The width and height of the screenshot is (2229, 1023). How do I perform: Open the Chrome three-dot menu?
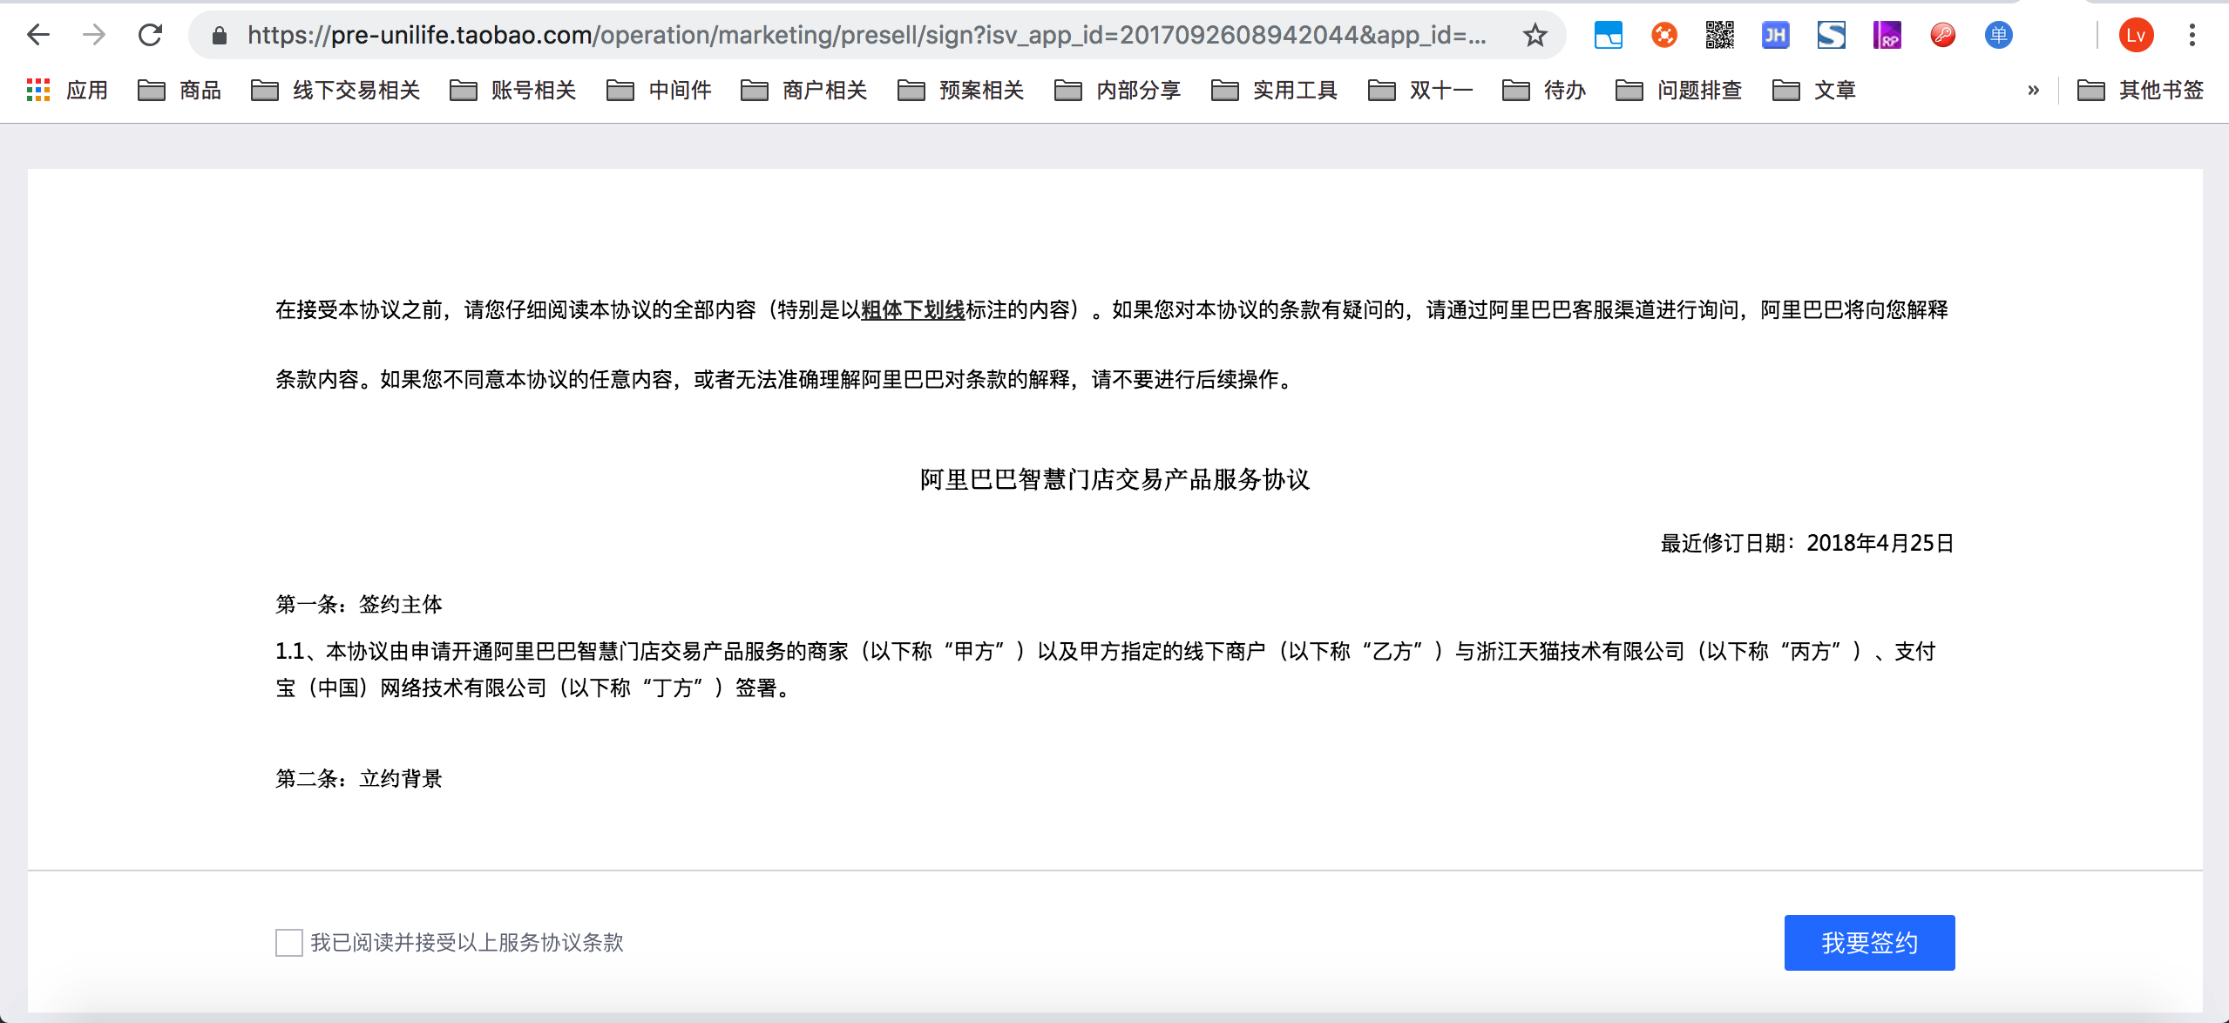[x=2192, y=35]
